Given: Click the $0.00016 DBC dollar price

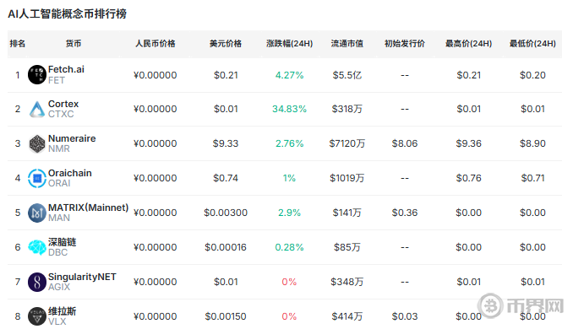Looking at the screenshot, I should coord(226,247).
